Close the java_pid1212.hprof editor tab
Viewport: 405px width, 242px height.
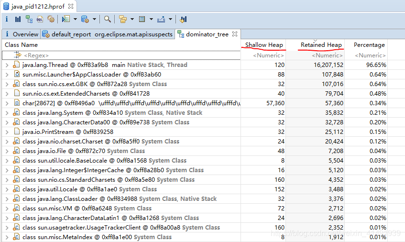coord(71,6)
